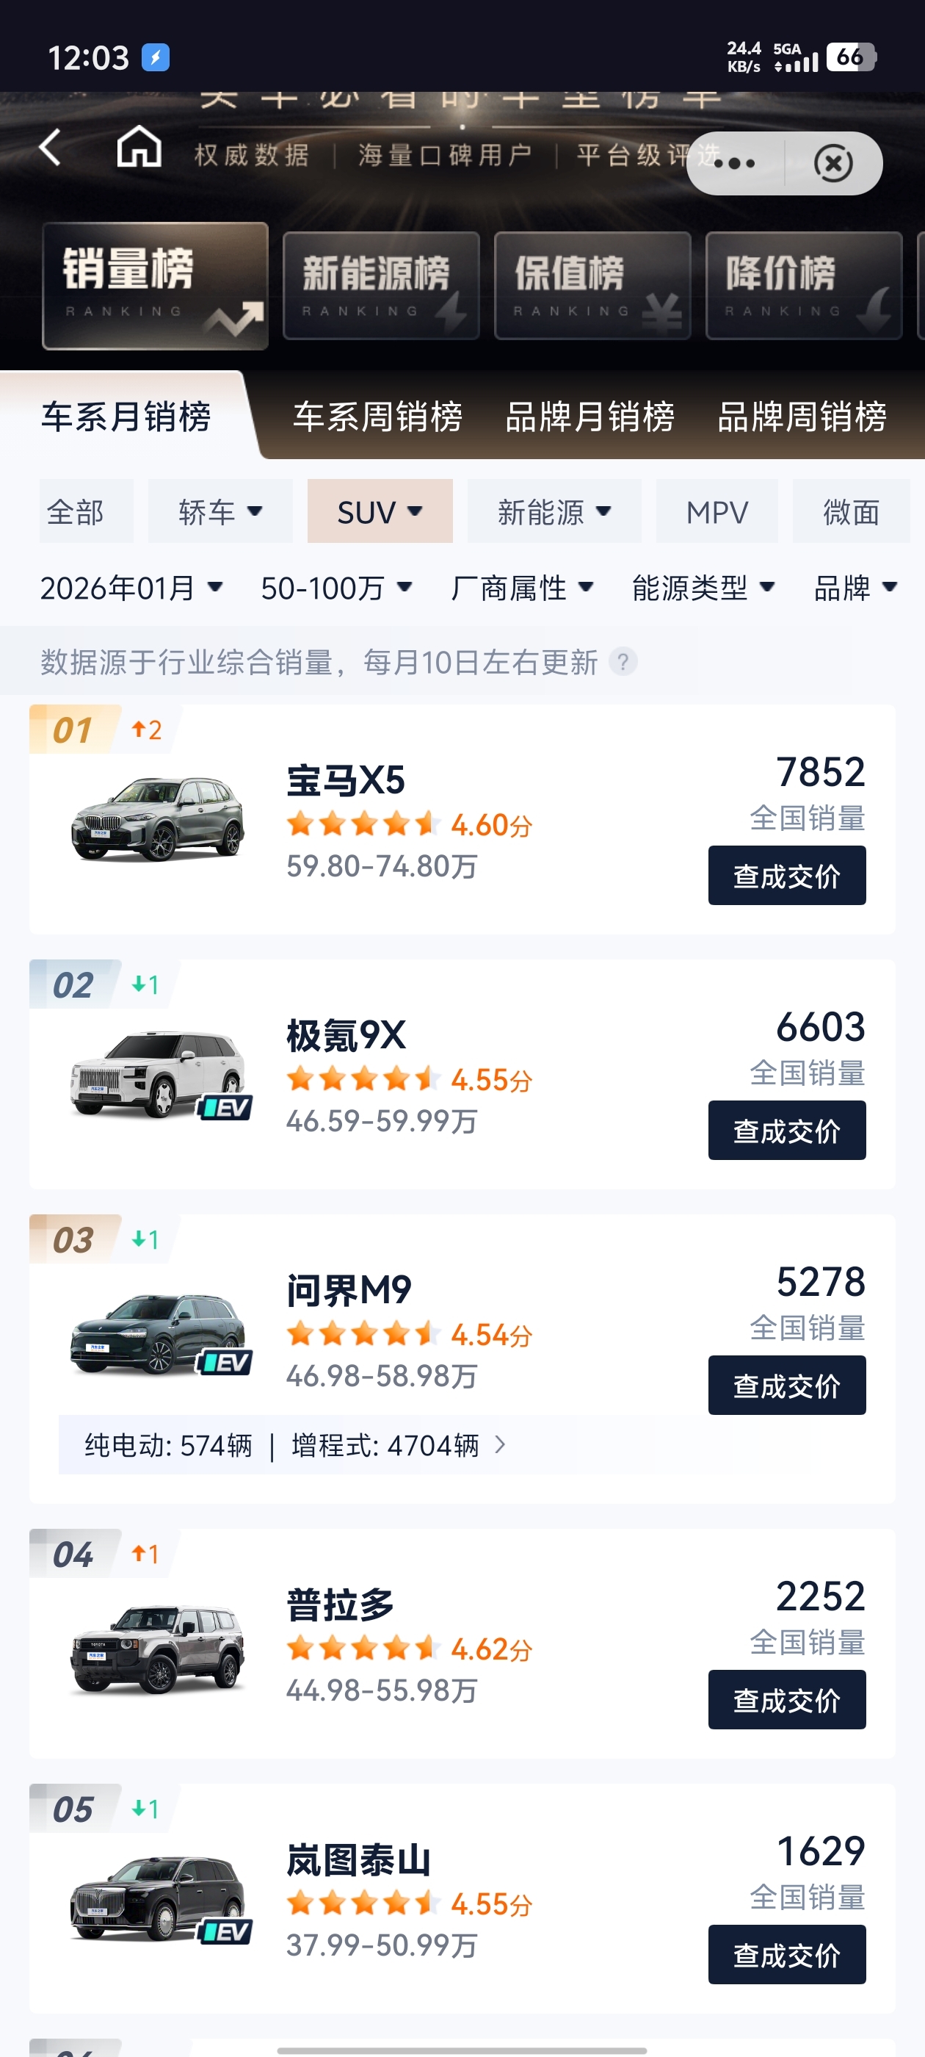Image resolution: width=925 pixels, height=2057 pixels.
Task: Open 降价榜 ranking card
Action: click(x=804, y=286)
